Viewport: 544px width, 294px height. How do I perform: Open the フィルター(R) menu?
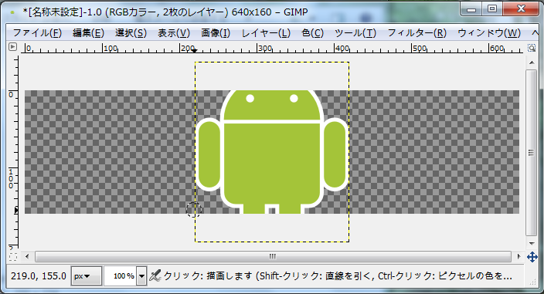(x=416, y=33)
